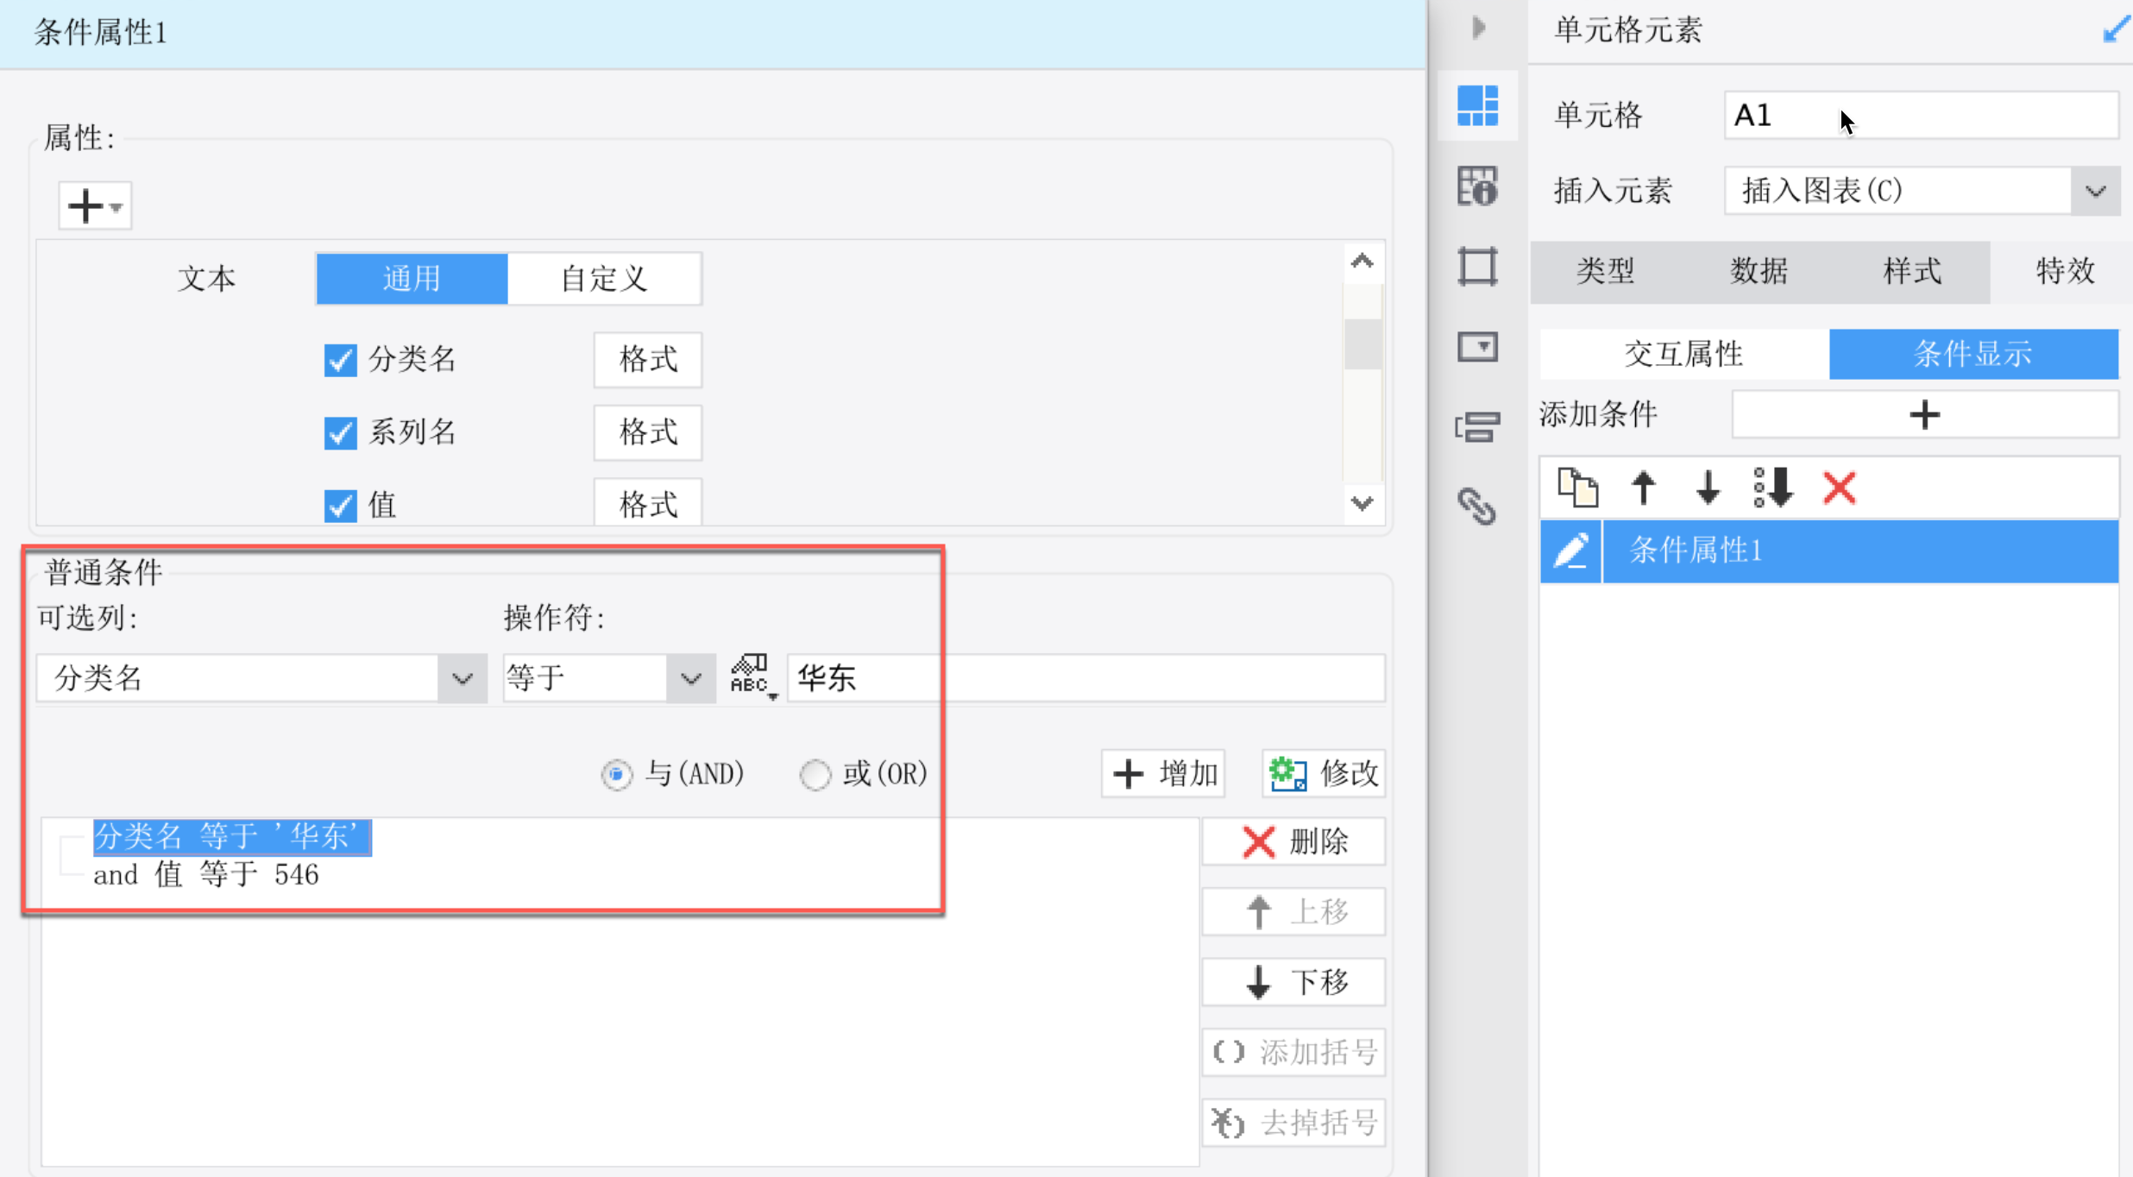Click the 华东 value input field

point(1085,678)
